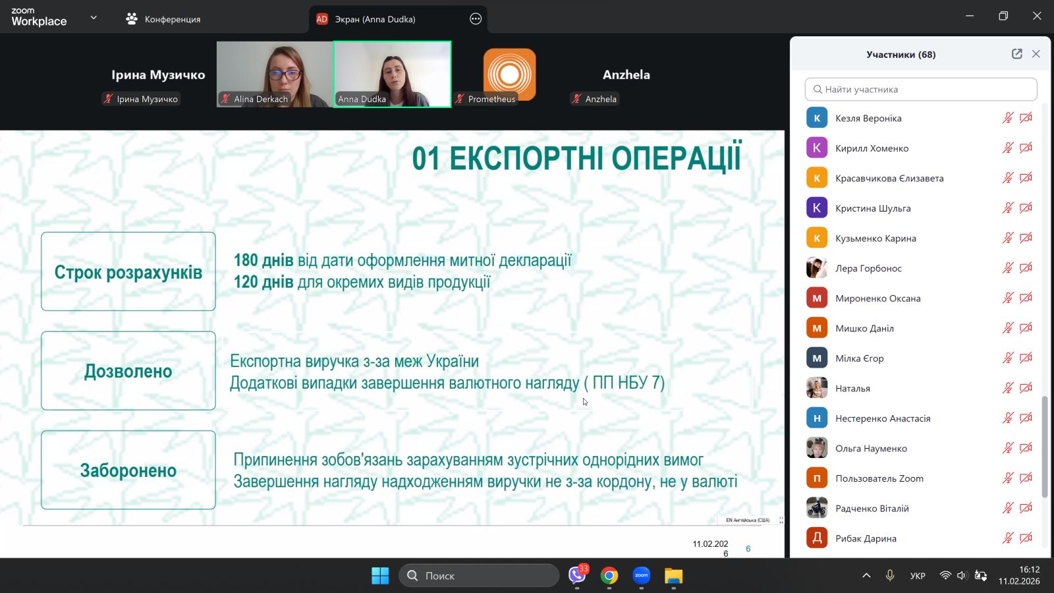Click the Найти участника search field
This screenshot has height=593, width=1054.
click(921, 89)
